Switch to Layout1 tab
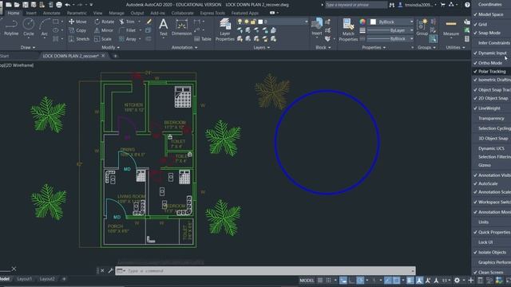This screenshot has width=511, height=287. coord(25,279)
